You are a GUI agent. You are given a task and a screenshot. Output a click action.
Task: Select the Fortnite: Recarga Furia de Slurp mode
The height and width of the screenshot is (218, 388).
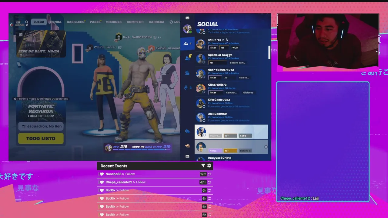click(41, 111)
